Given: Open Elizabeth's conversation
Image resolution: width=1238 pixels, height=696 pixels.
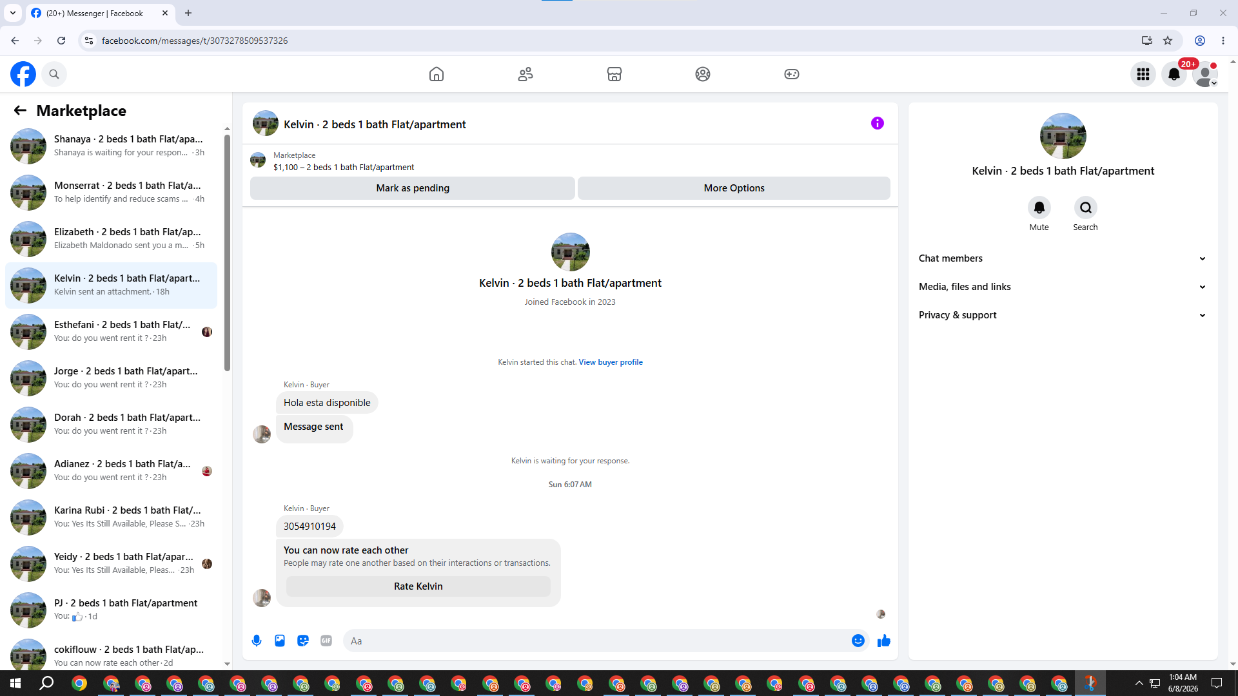Looking at the screenshot, I should [x=111, y=239].
